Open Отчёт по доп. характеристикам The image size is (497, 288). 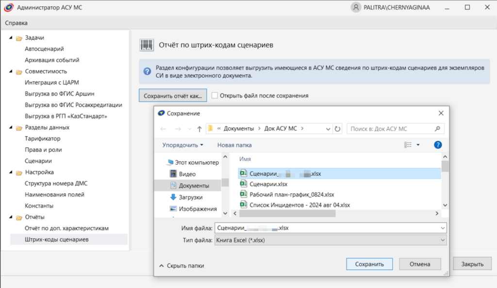point(66,228)
